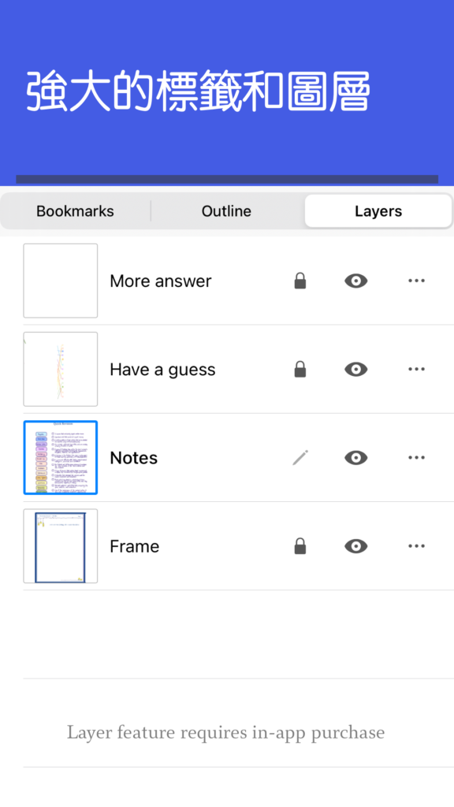The width and height of the screenshot is (454, 807).
Task: Toggle eye icon for Frame layer
Action: tap(355, 546)
